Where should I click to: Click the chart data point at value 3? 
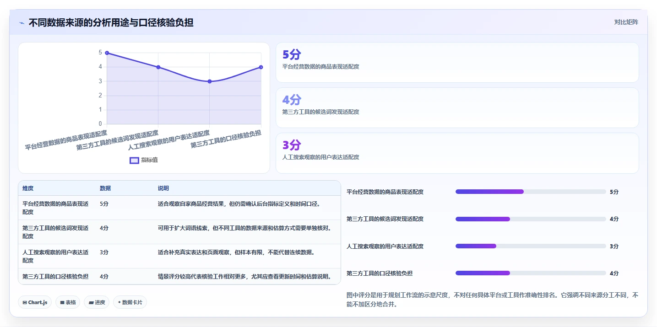(x=209, y=81)
